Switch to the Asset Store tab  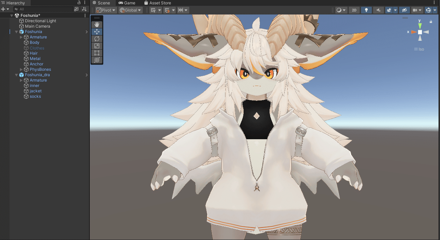point(157,3)
